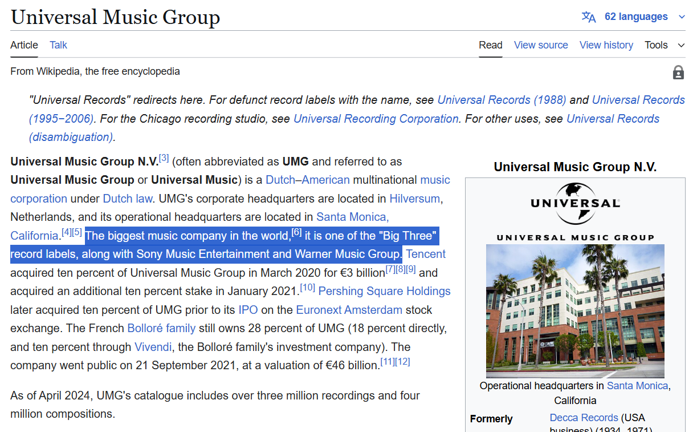Click the Vivendi link
Screen dimensions: 697x432
click(152, 347)
